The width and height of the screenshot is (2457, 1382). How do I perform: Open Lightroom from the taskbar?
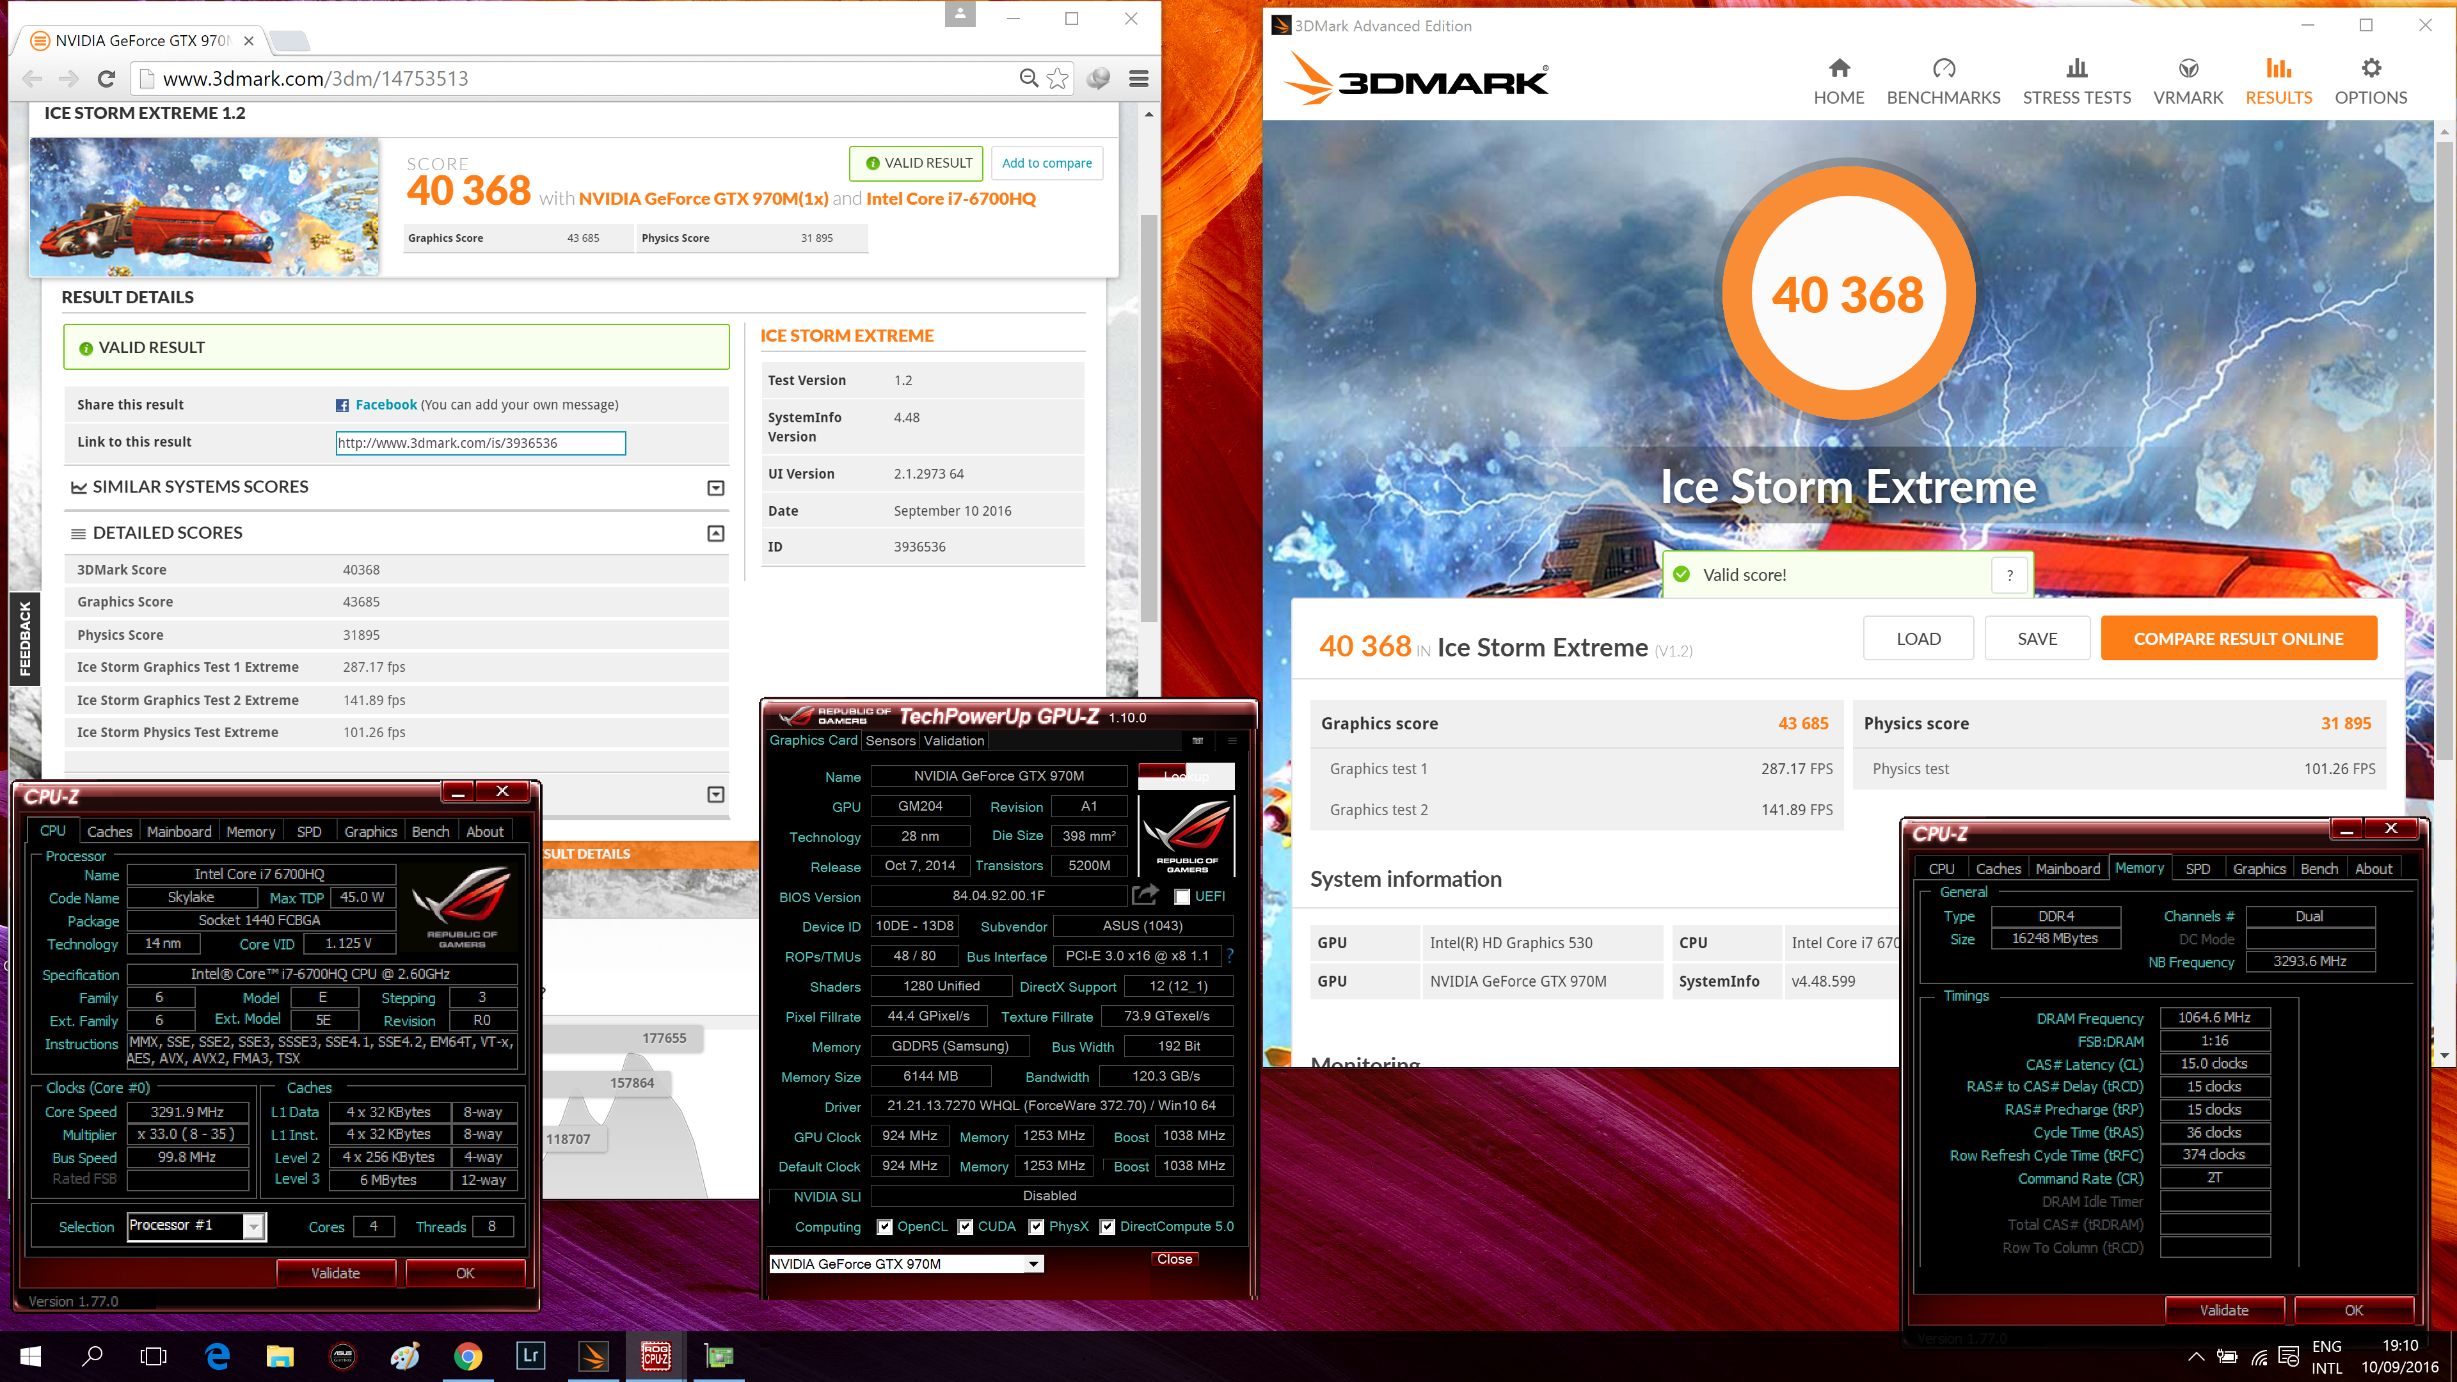tap(530, 1356)
